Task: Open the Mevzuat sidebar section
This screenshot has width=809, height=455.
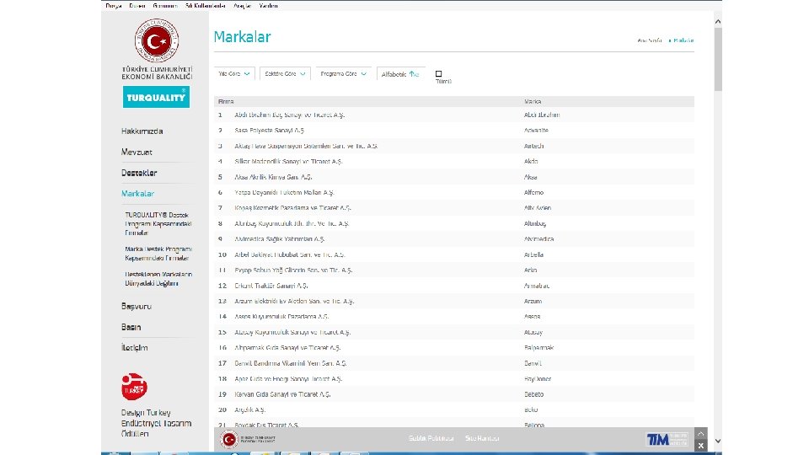Action: pos(137,152)
